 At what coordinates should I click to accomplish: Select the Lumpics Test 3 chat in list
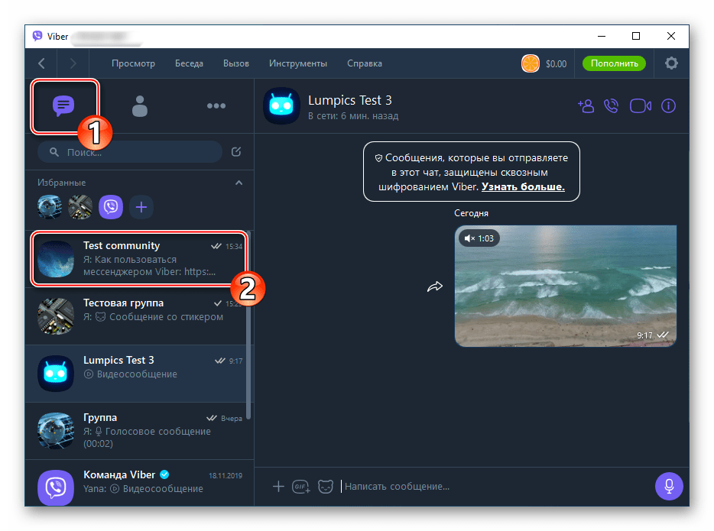pyautogui.click(x=136, y=374)
